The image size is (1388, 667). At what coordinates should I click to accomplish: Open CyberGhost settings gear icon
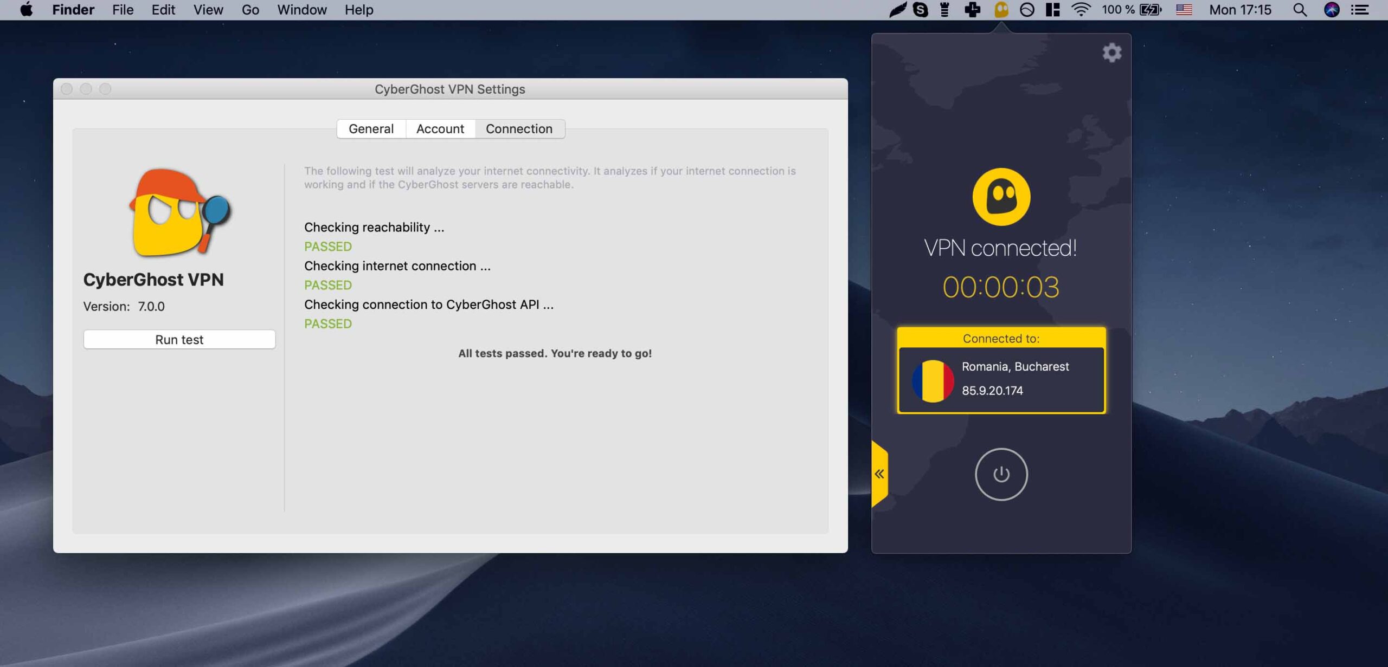coord(1111,53)
